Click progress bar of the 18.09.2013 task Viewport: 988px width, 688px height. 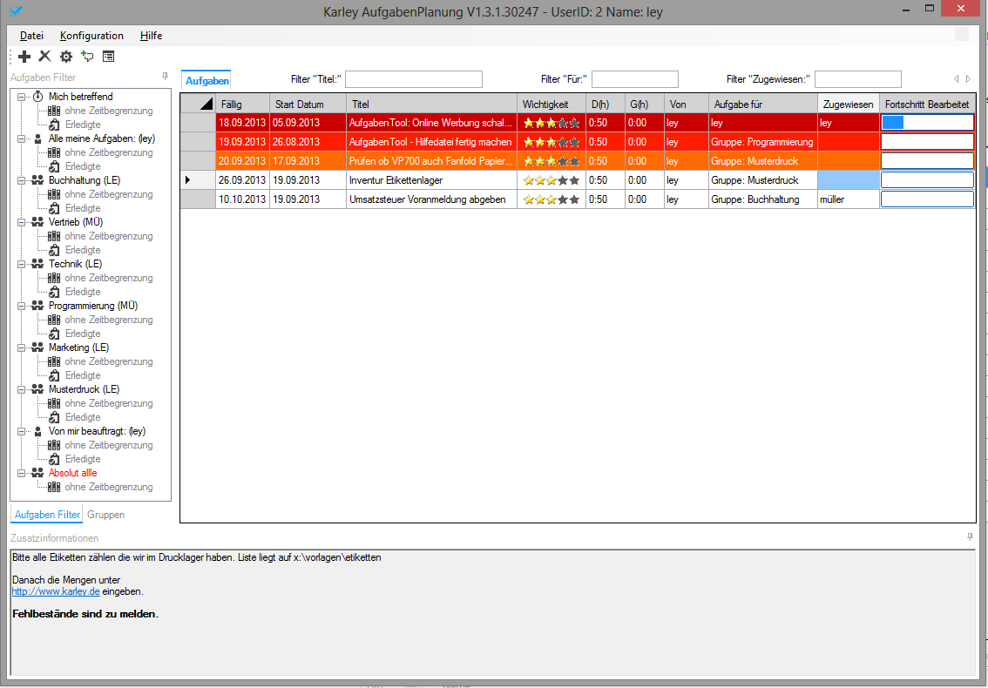927,123
